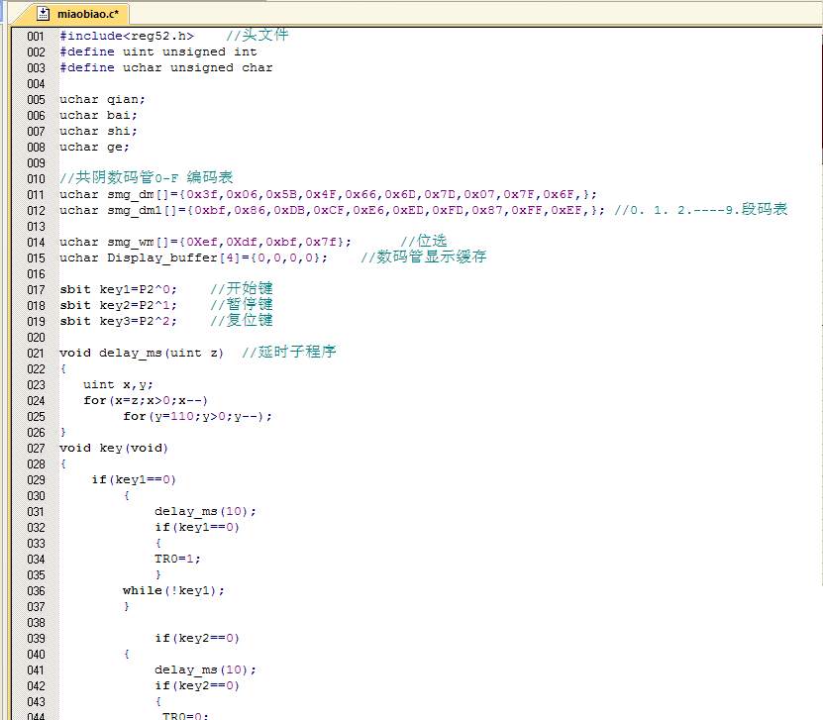
Task: Click the 'uchar smg_dm1[]' array line
Action: pyautogui.click(x=332, y=210)
